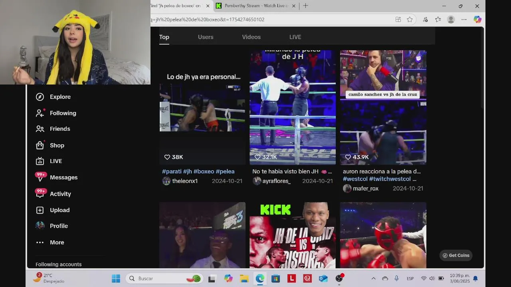511x287 pixels.
Task: Open Outlook from the taskbar
Action: click(323, 279)
